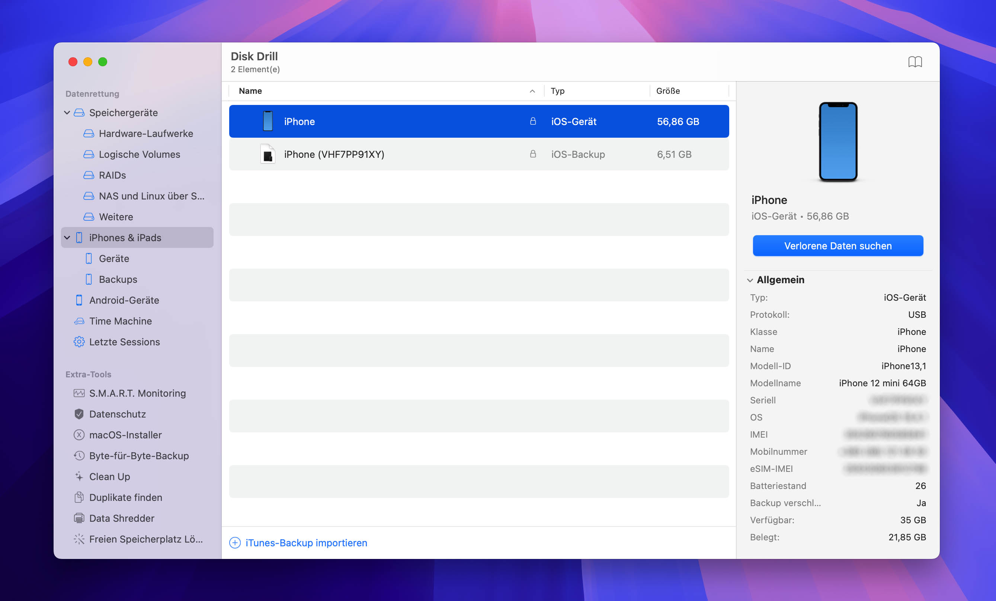Click the 6,51 GB size cell
The height and width of the screenshot is (601, 996).
(674, 154)
